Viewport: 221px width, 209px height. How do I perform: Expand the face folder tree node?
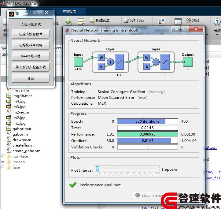[3, 167]
